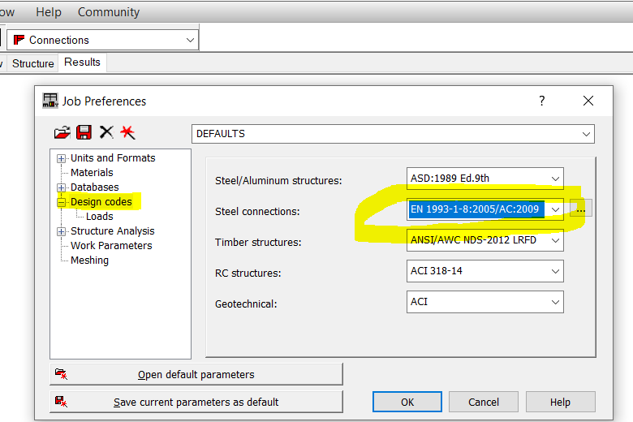Open file icon in Job Preferences toolbar
633x422 pixels.
click(62, 132)
